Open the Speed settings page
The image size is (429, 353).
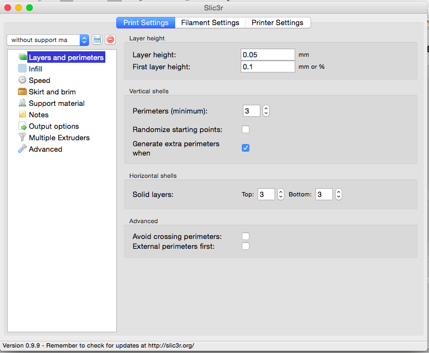coord(40,80)
